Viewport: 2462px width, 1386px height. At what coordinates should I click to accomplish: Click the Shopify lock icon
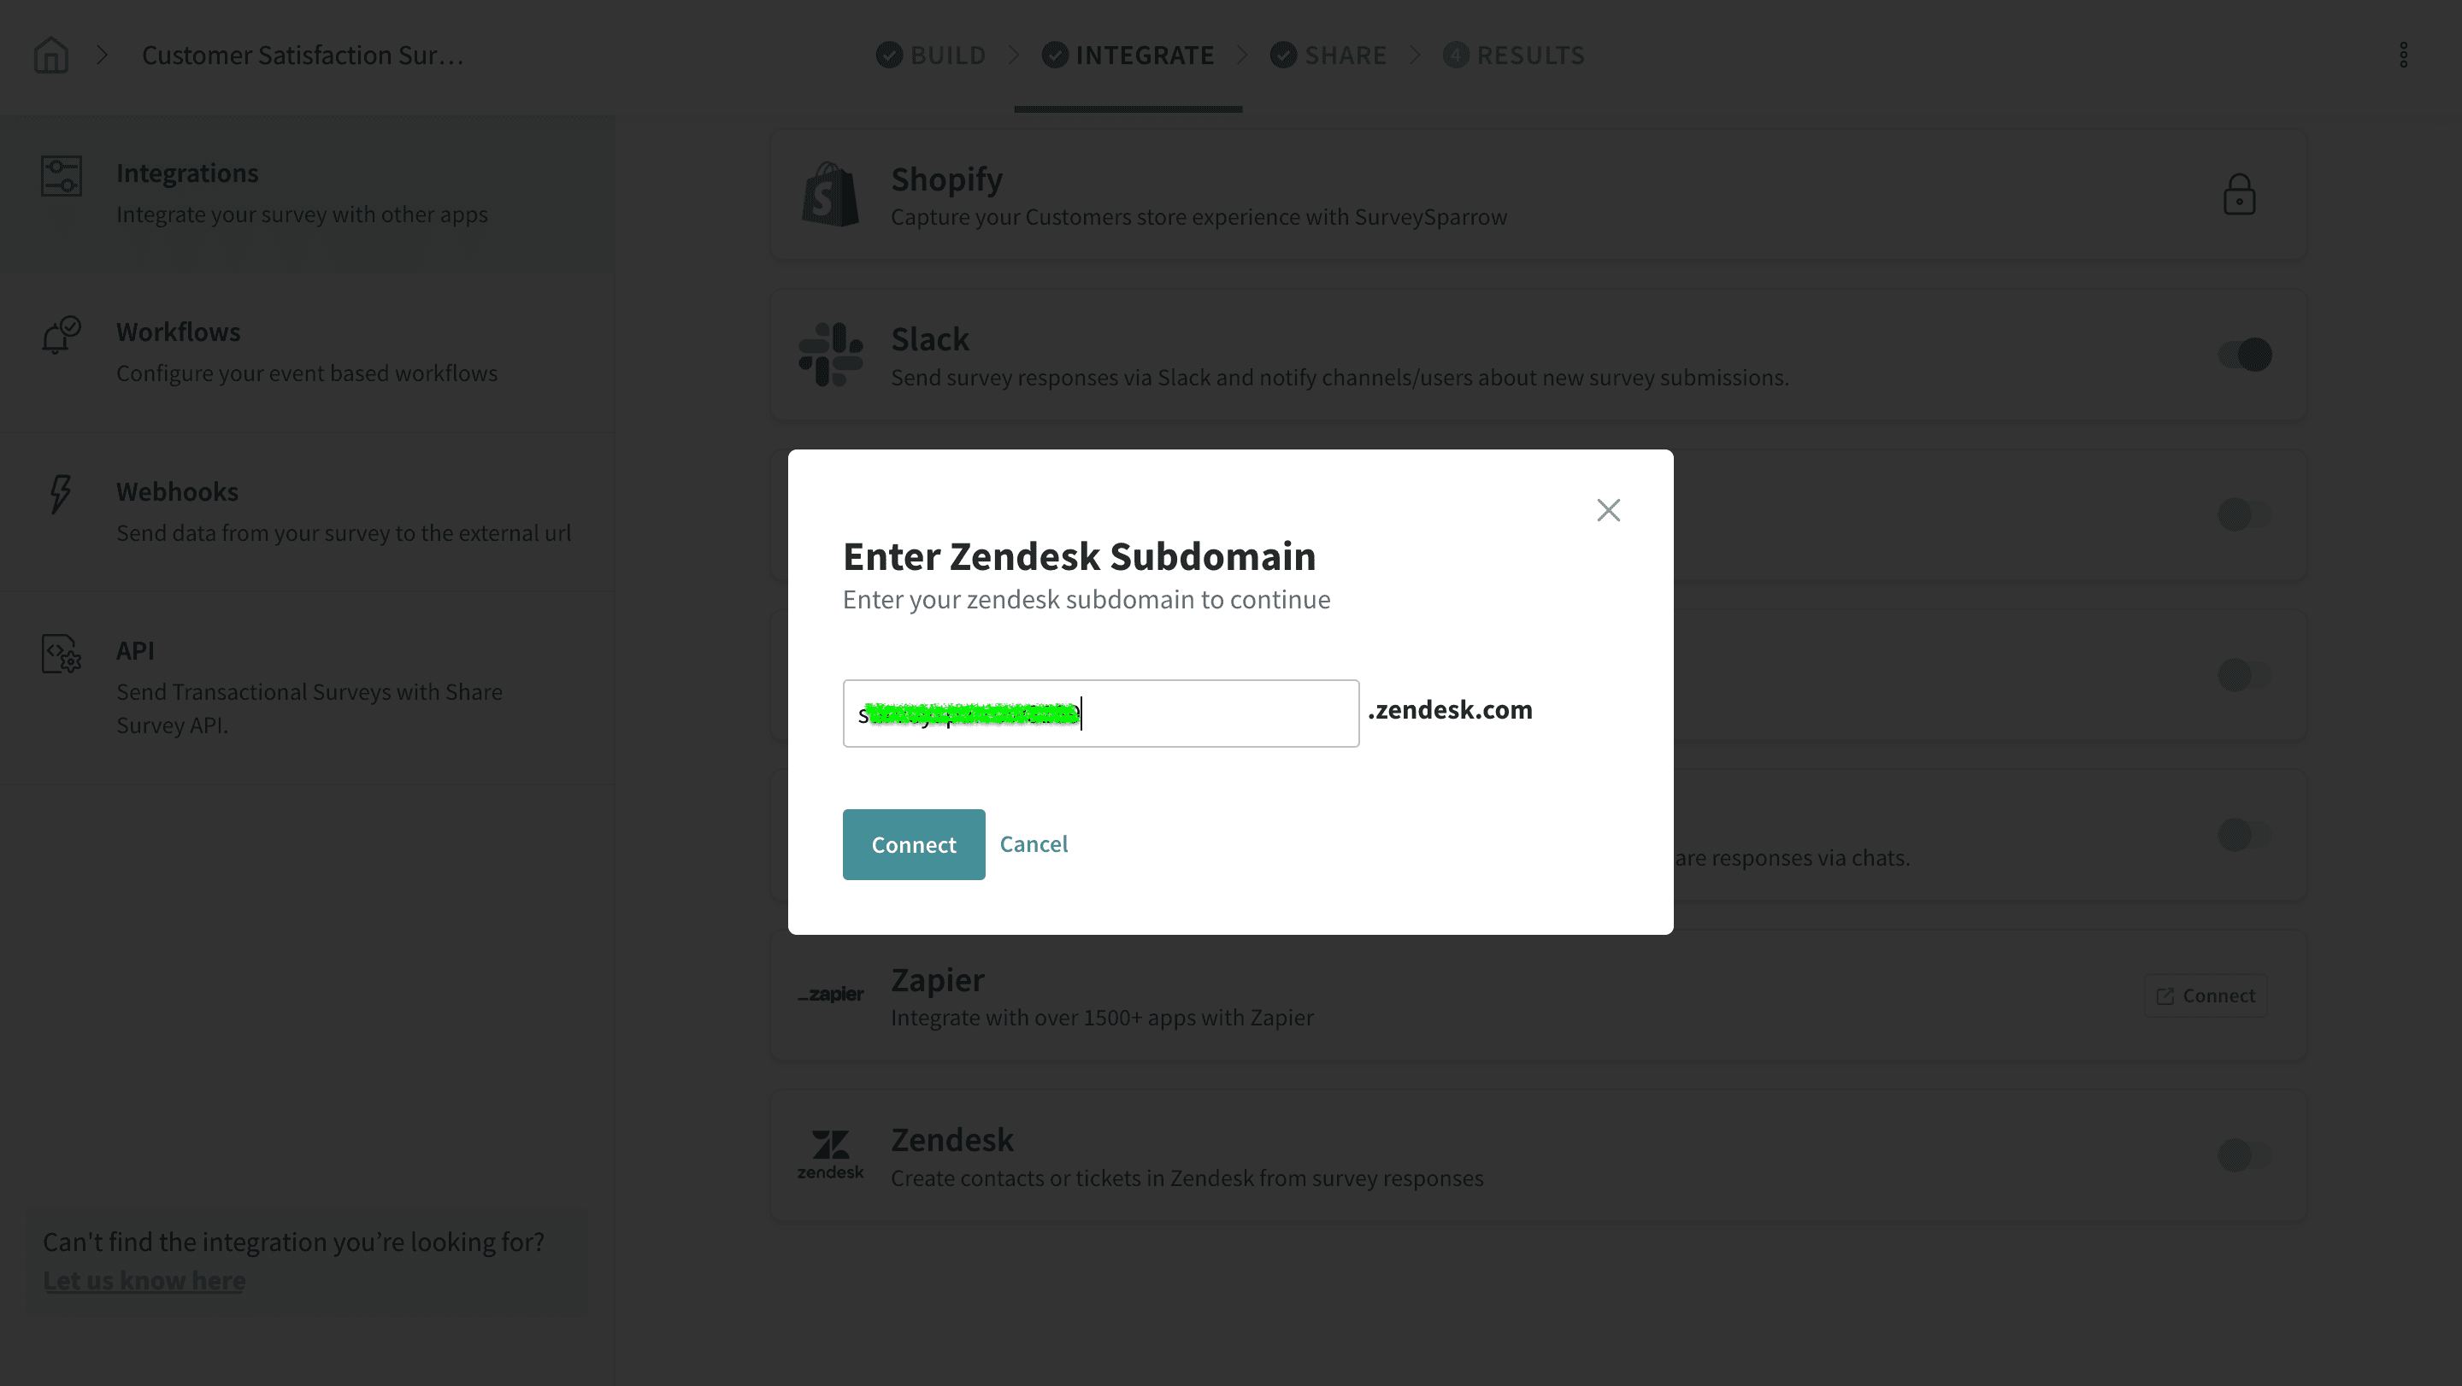click(2238, 195)
